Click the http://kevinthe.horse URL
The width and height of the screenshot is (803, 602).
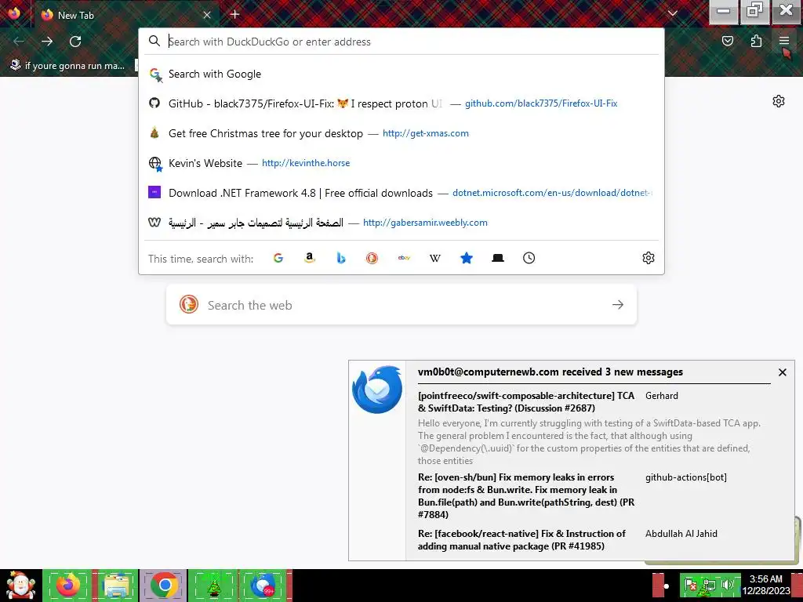click(x=306, y=163)
